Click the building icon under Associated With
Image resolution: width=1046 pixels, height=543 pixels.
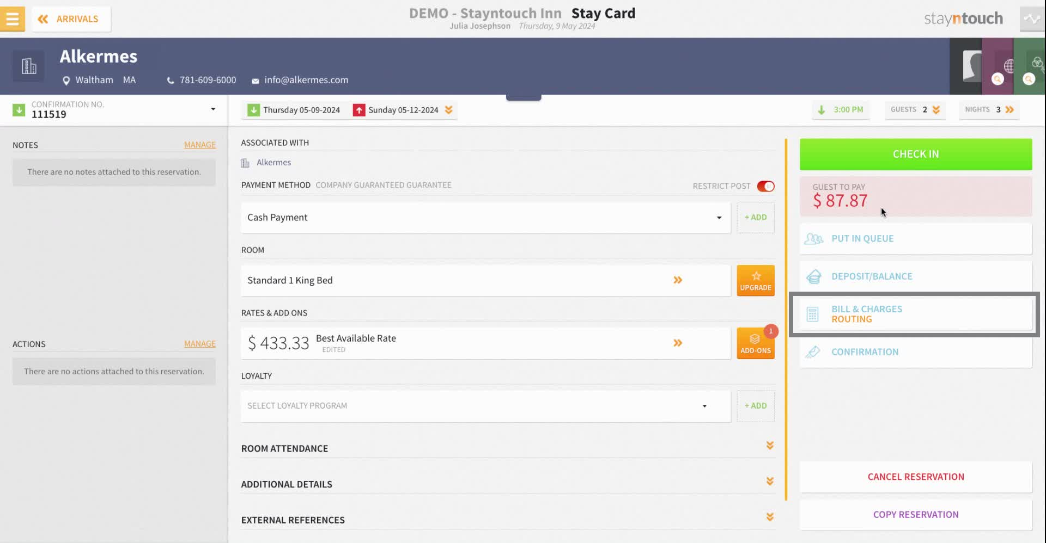pos(245,163)
